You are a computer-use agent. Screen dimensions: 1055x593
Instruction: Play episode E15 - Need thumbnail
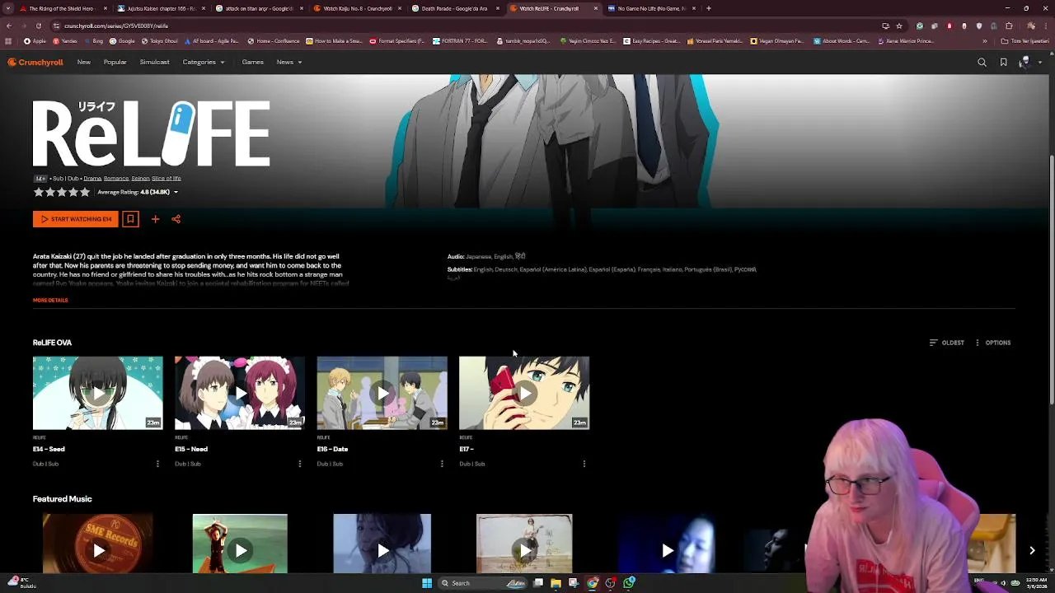coord(240,393)
